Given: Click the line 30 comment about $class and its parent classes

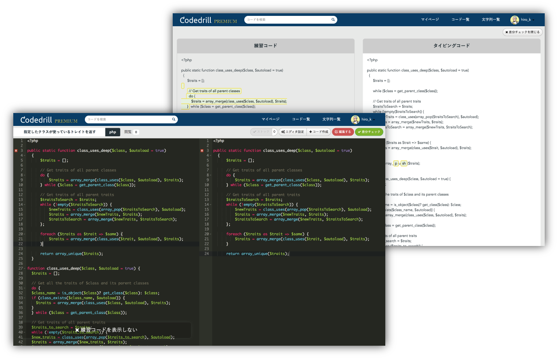Looking at the screenshot, I should click(x=90, y=283).
